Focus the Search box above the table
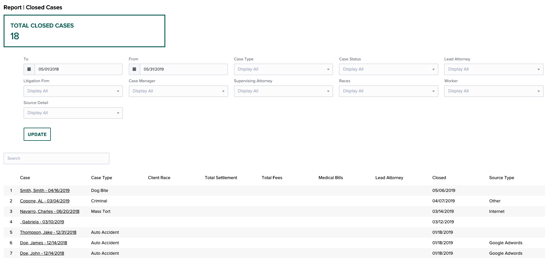 (x=57, y=158)
